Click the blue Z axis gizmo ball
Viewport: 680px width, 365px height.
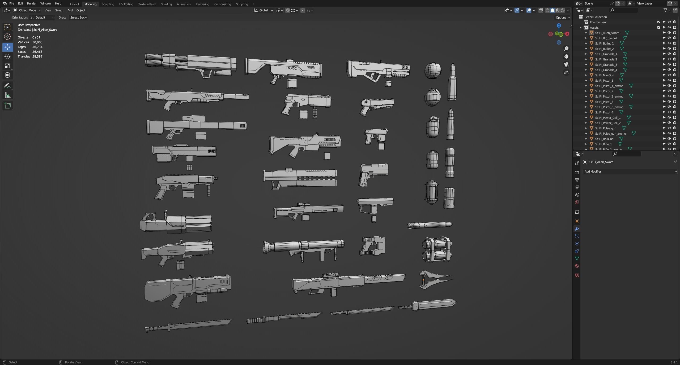[x=559, y=25]
